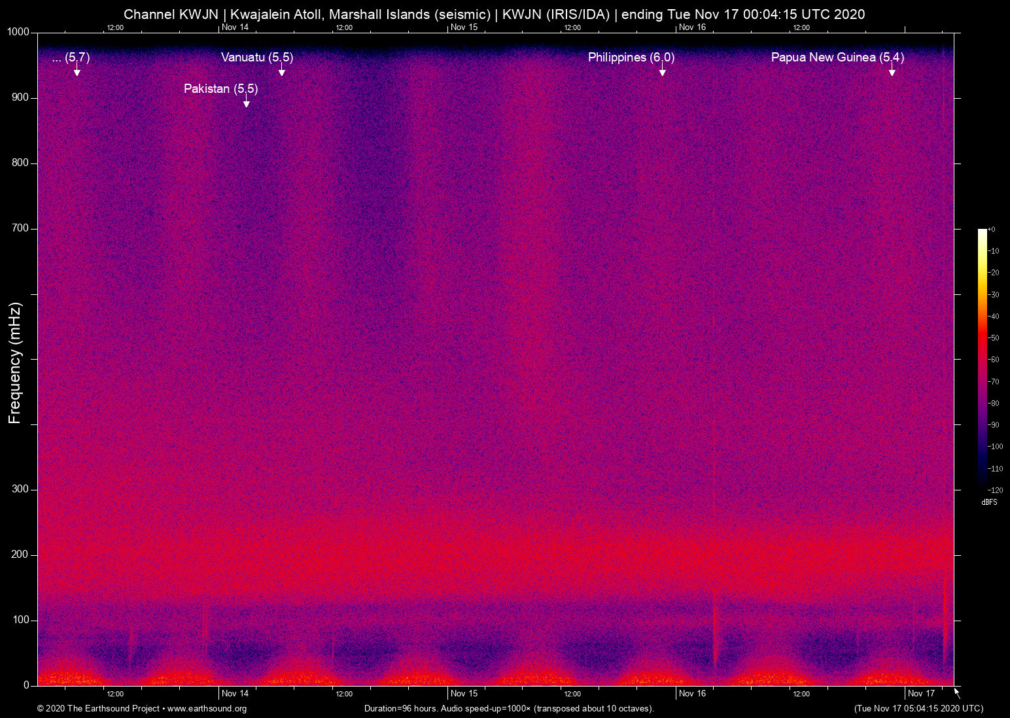
Task: Click the 12:00 time label near top left
Action: pyautogui.click(x=115, y=27)
